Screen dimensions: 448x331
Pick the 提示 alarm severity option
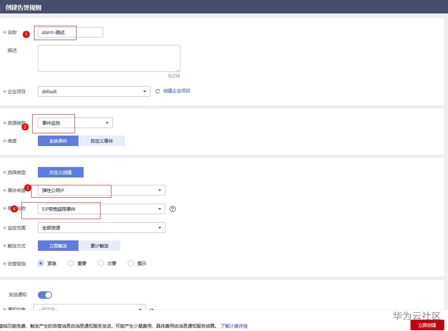[131, 263]
